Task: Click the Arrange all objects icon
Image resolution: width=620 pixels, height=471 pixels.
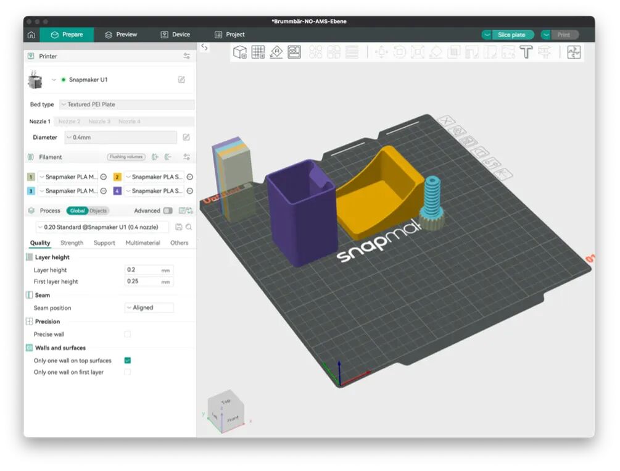Action: tap(294, 52)
